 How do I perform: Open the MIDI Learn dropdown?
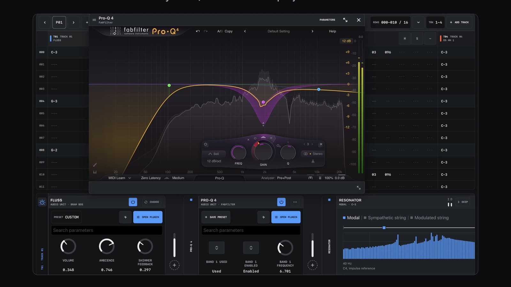pyautogui.click(x=120, y=178)
